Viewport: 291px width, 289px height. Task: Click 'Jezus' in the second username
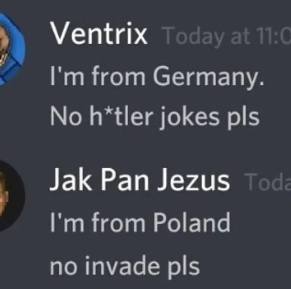click(x=194, y=180)
